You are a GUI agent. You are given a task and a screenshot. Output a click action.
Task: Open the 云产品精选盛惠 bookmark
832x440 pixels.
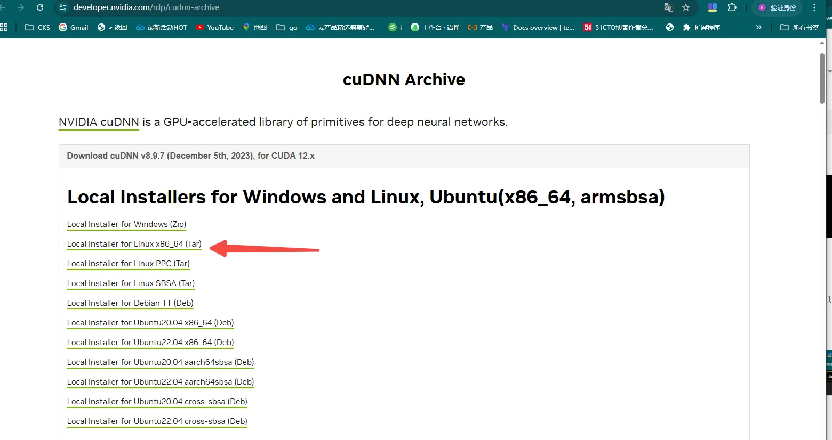340,27
